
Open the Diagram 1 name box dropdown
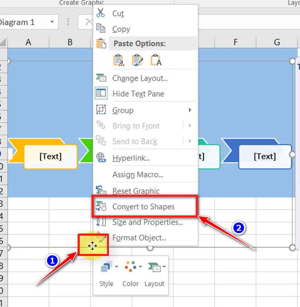point(52,22)
